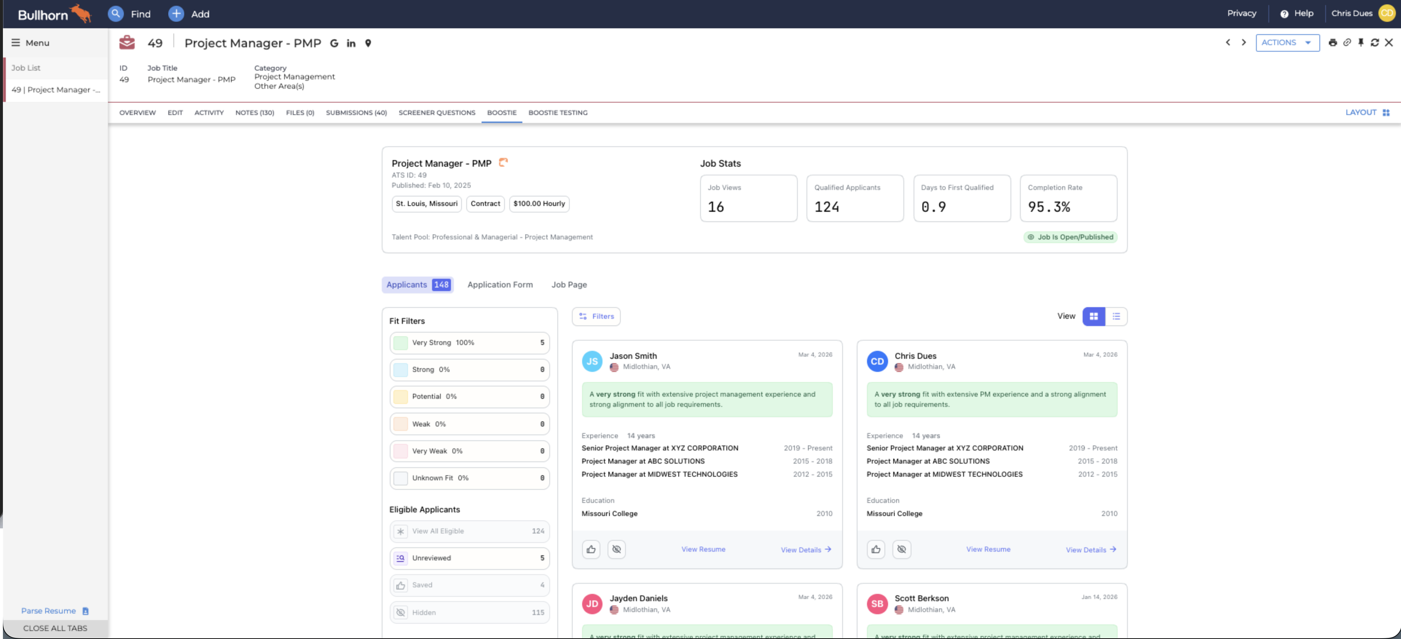The height and width of the screenshot is (639, 1401).
Task: Print the job record via printer icon
Action: 1333,42
